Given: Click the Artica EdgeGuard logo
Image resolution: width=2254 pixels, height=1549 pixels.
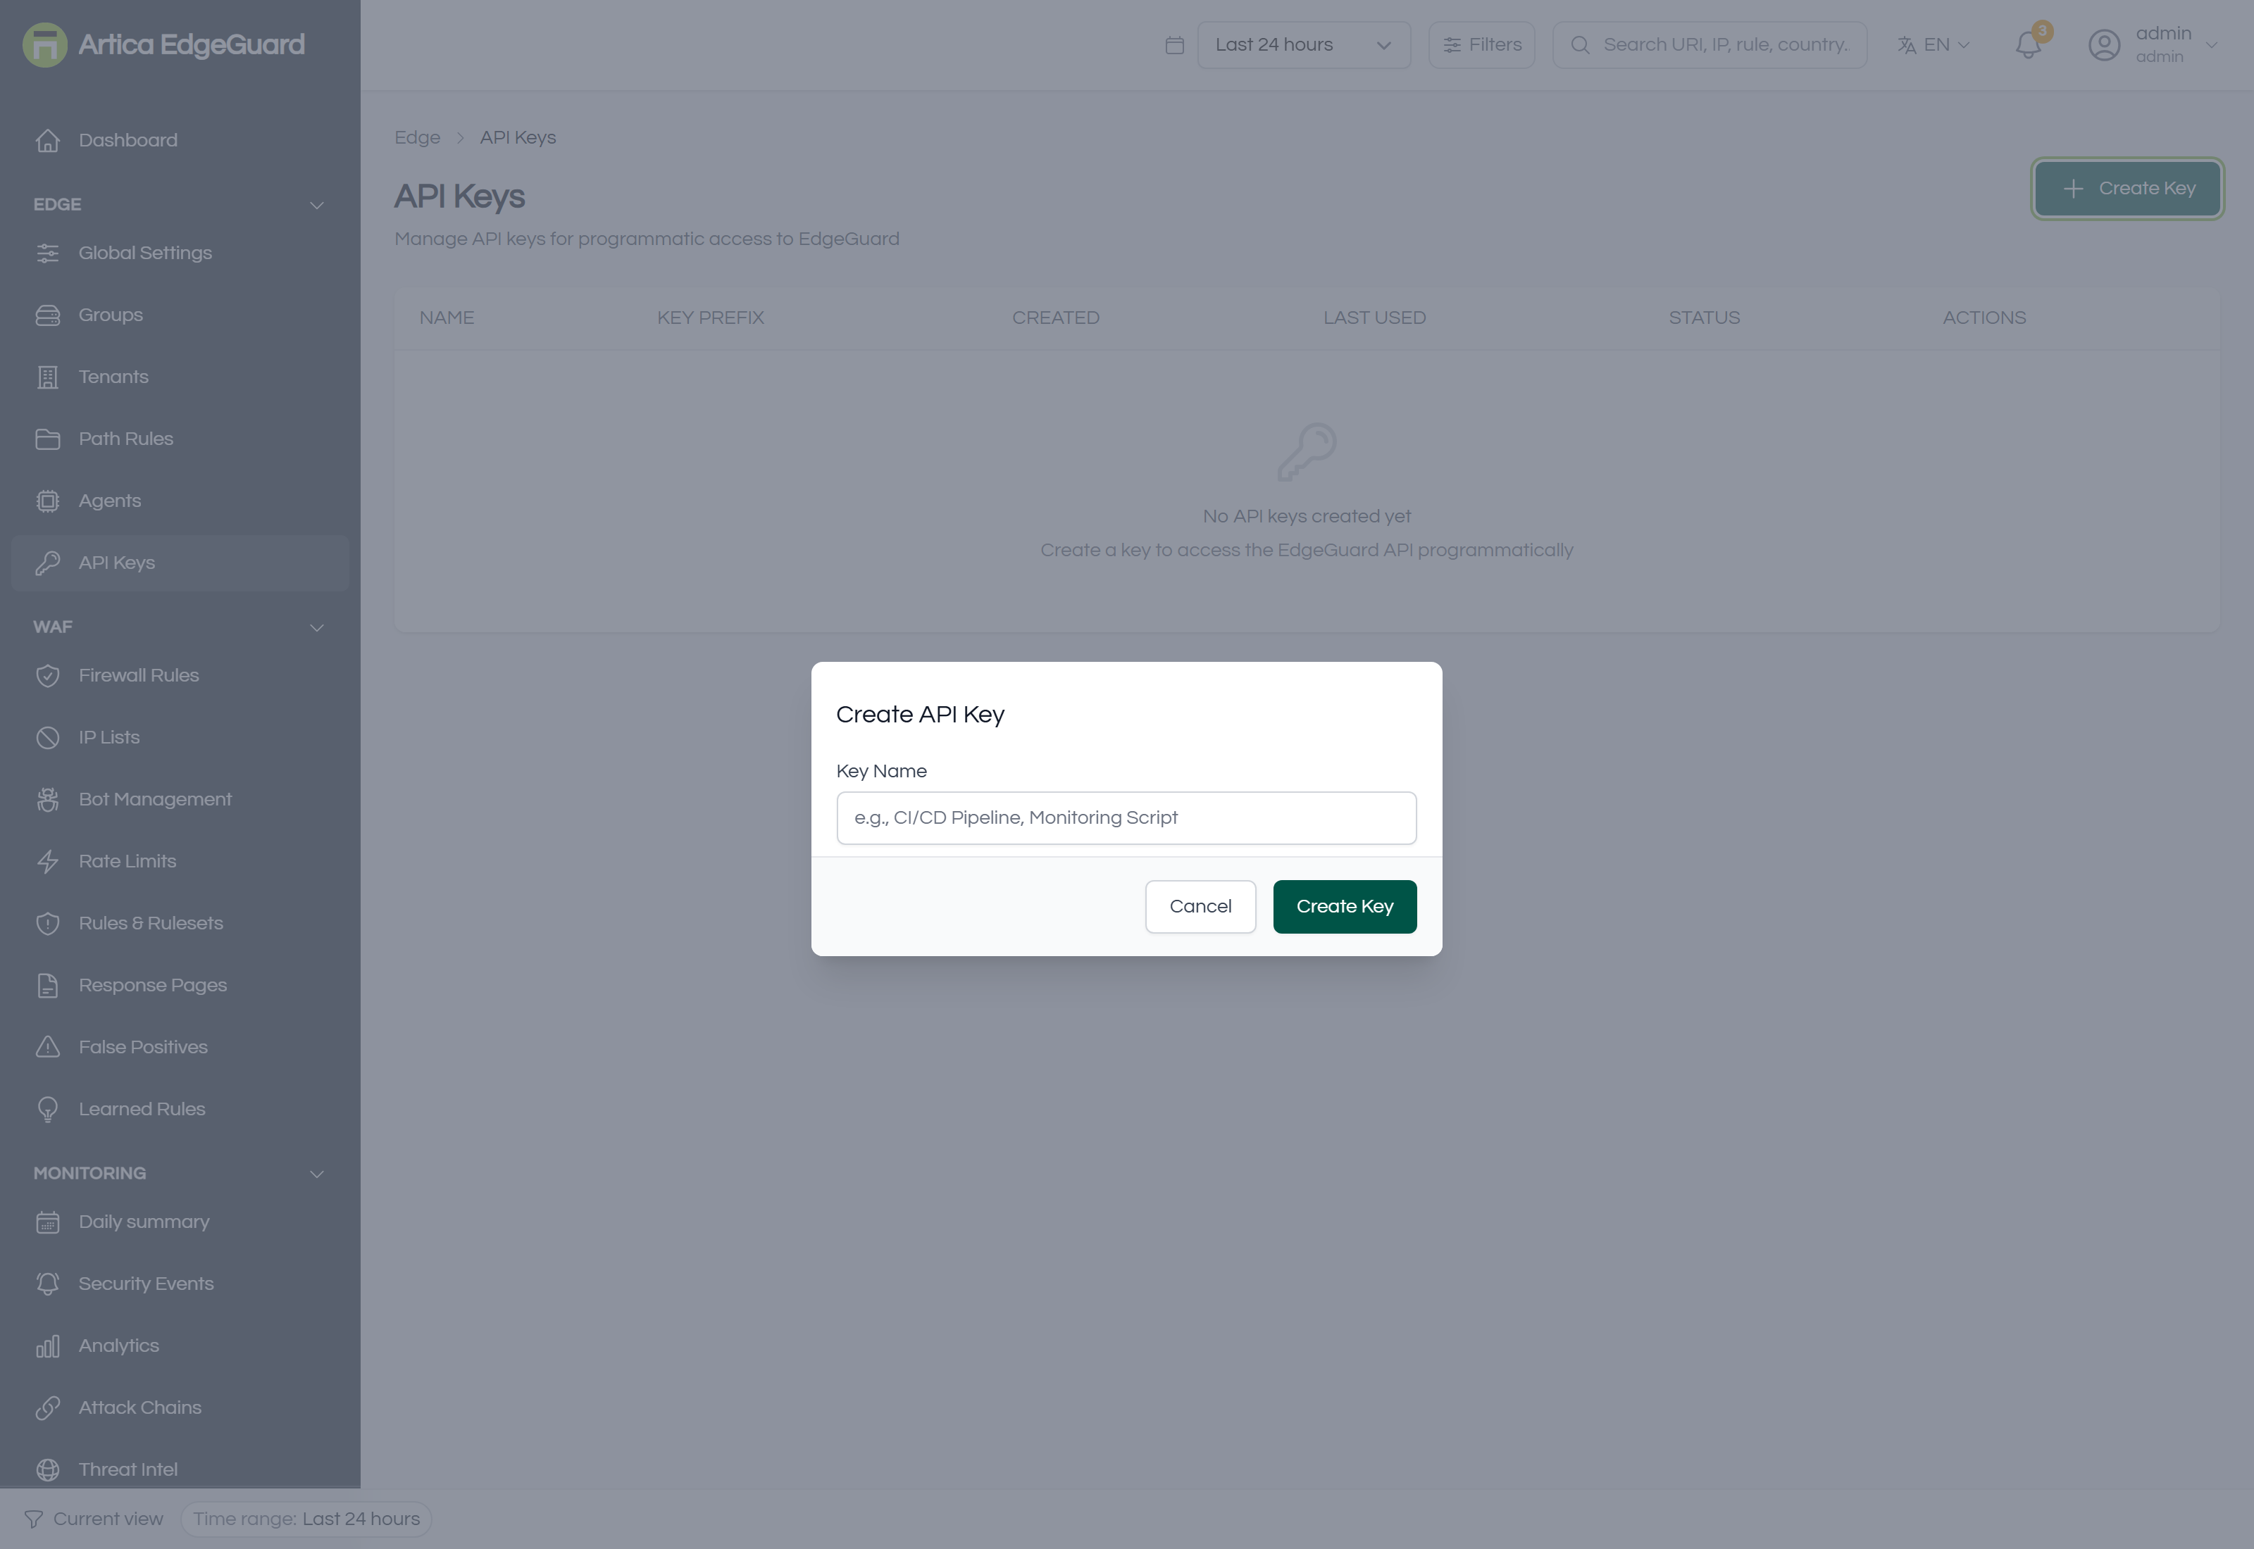Looking at the screenshot, I should tap(164, 44).
